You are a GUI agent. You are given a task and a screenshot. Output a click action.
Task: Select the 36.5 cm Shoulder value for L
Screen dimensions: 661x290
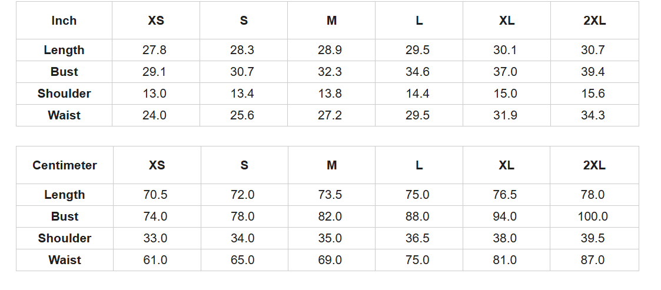(417, 238)
